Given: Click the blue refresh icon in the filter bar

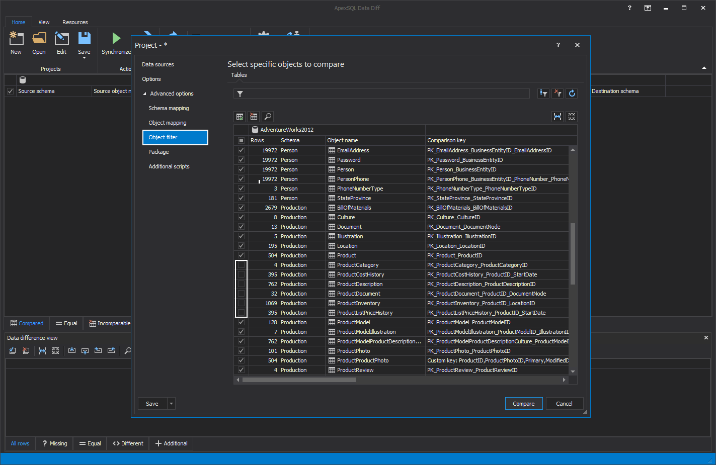Looking at the screenshot, I should coord(572,94).
